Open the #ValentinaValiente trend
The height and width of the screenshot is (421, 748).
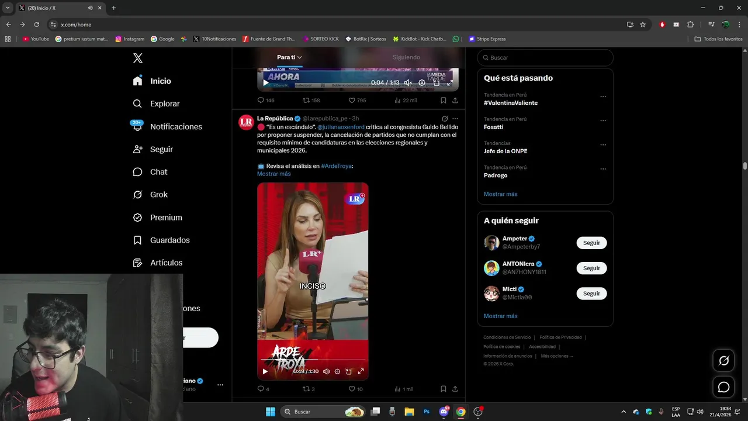(x=511, y=103)
